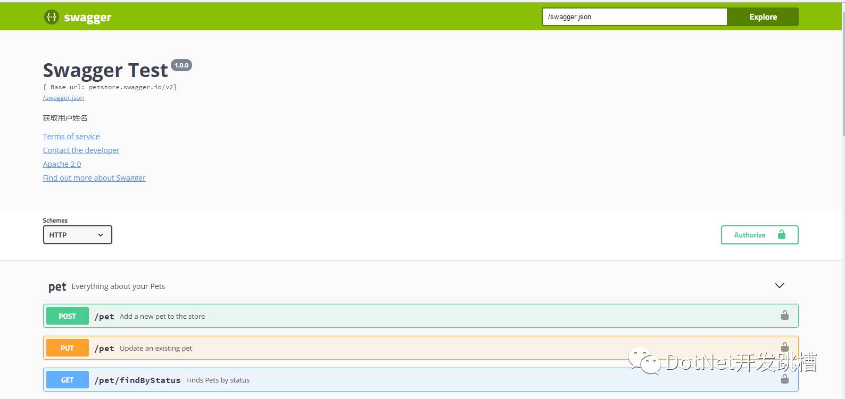Click the lock icon inside Authorize button

782,234
